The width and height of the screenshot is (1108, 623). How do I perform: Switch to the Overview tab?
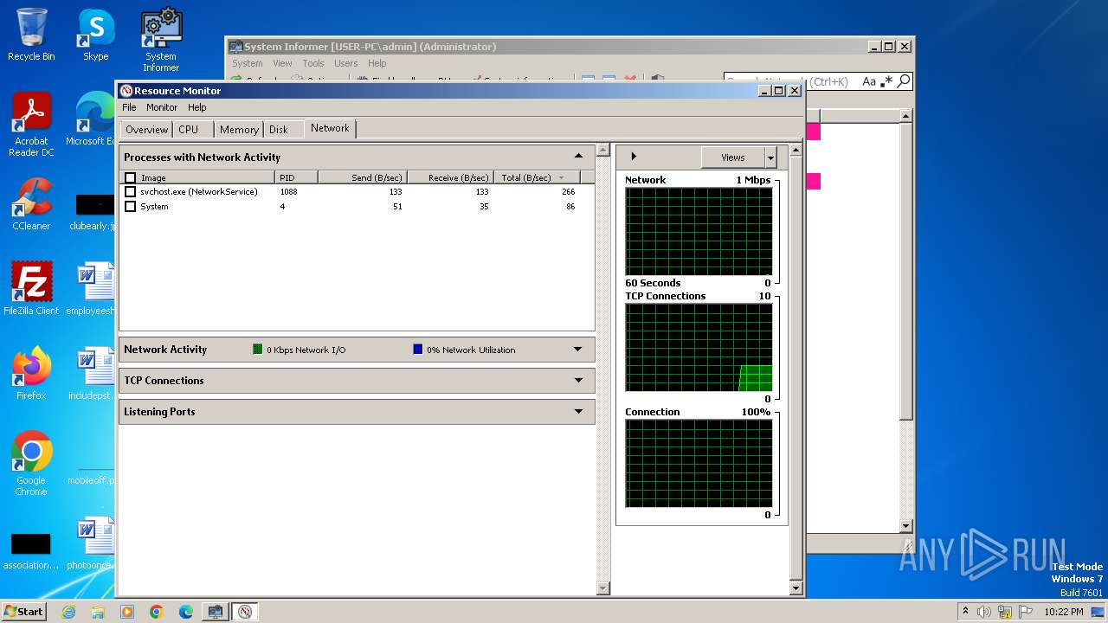pos(146,130)
